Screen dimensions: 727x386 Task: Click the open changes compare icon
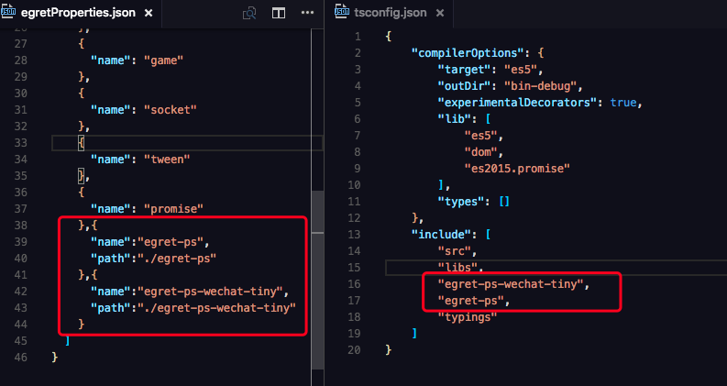point(249,14)
